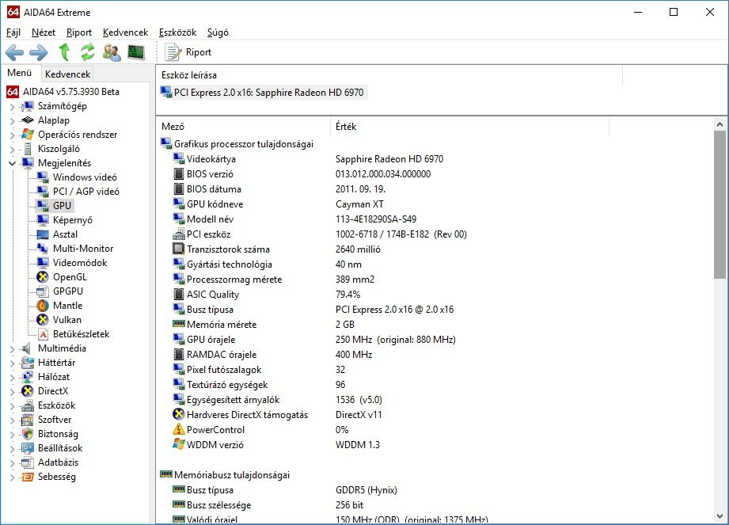Click the green up-level arrow icon
Screen dimensions: 729x525
(x=64, y=52)
